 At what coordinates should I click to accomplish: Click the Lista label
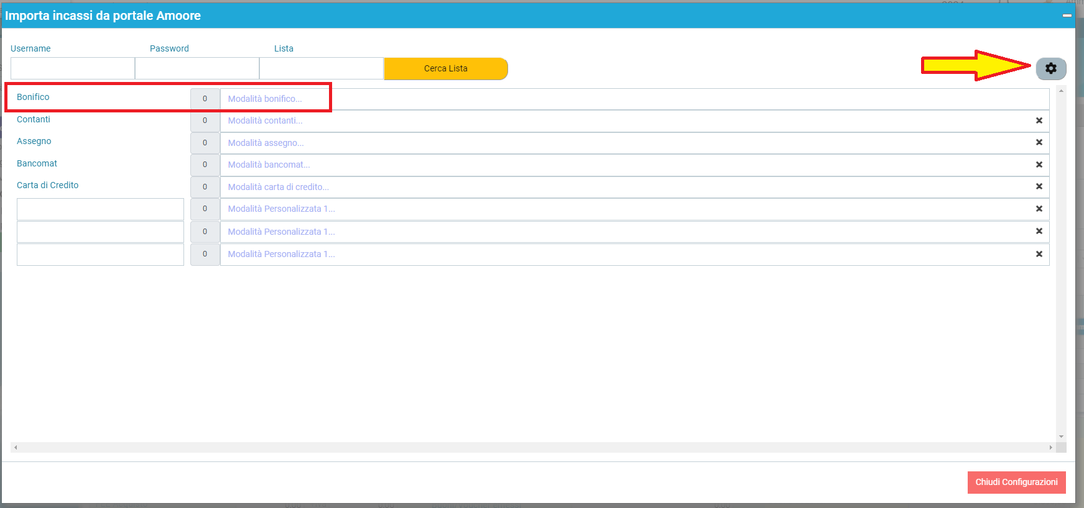[284, 48]
